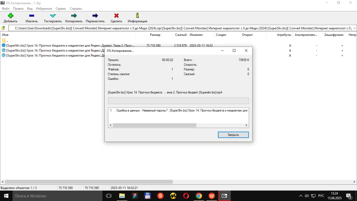Click the Имя column header
The image size is (357, 201).
(6, 35)
